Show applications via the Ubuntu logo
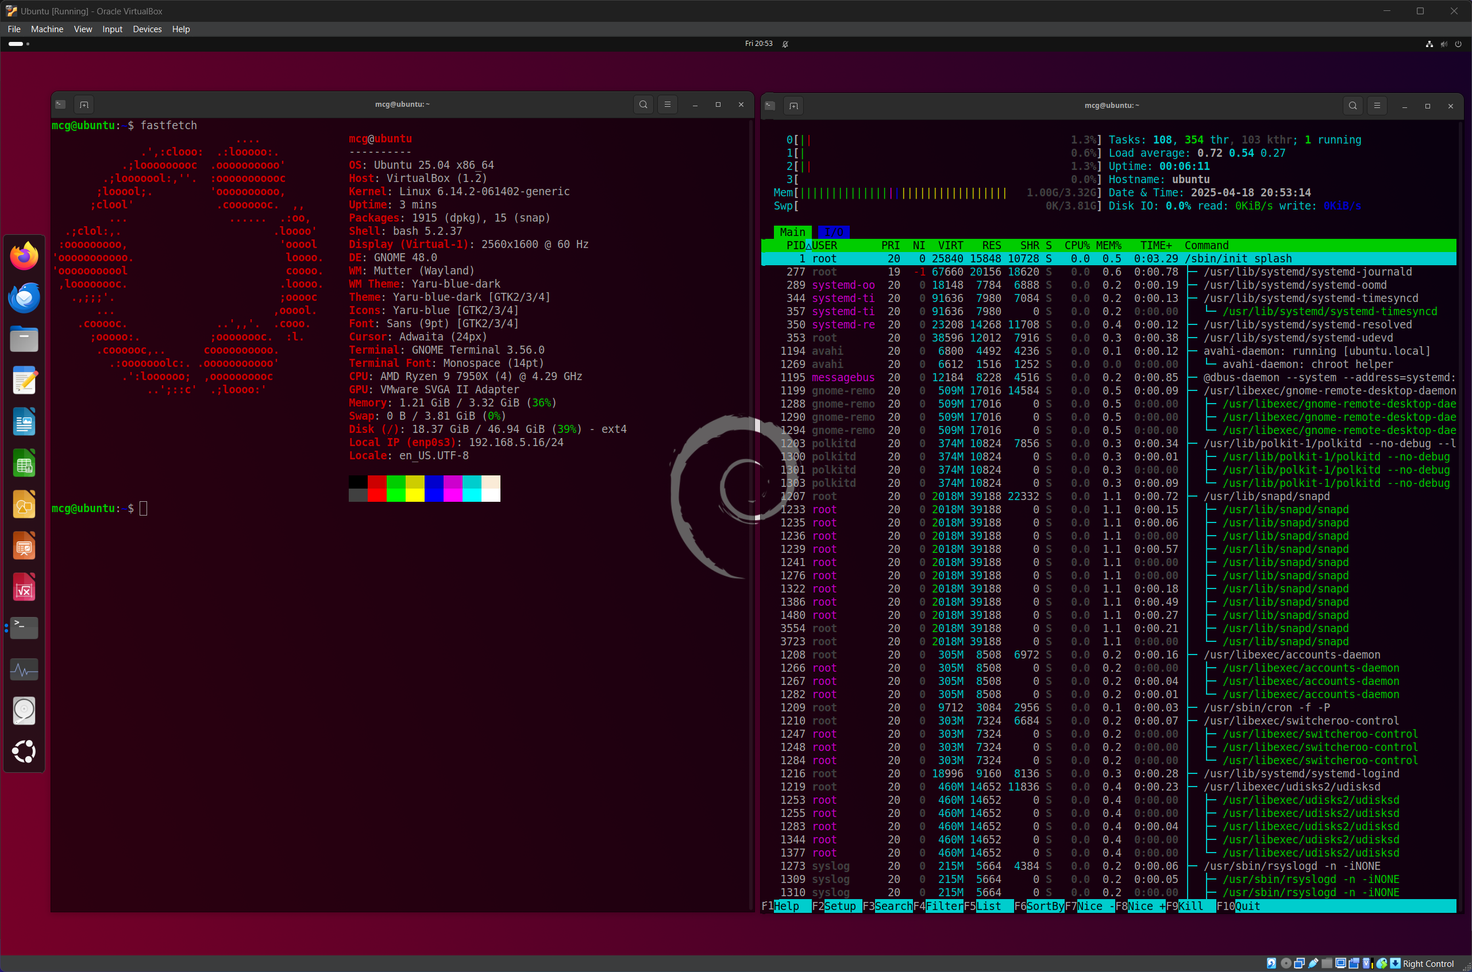This screenshot has width=1472, height=972. pyautogui.click(x=24, y=752)
